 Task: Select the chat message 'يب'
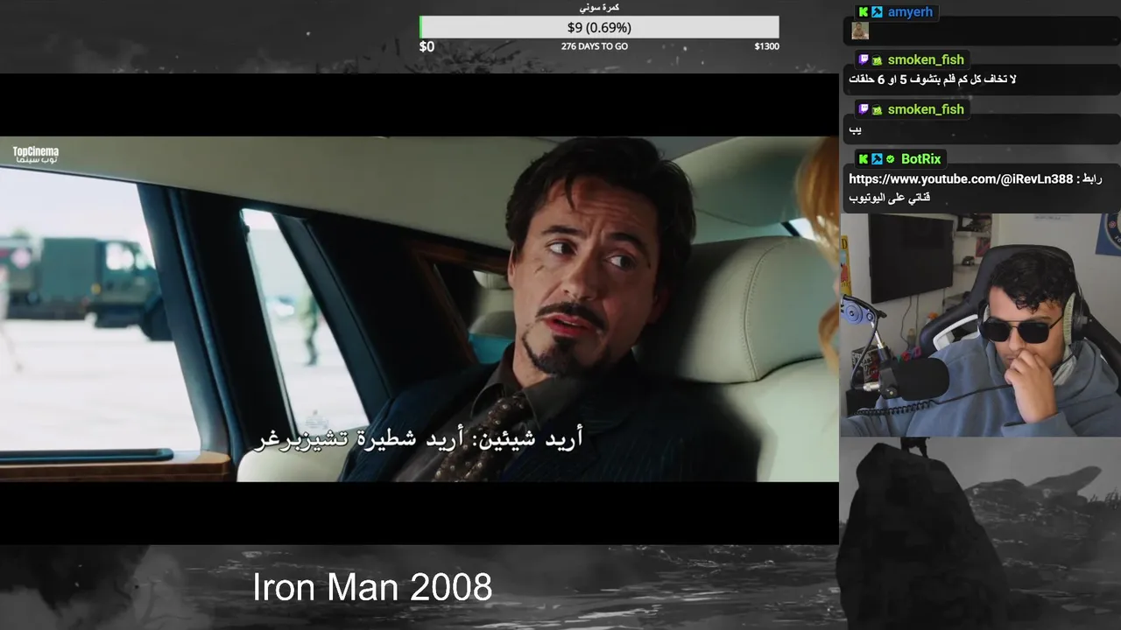[x=856, y=129]
